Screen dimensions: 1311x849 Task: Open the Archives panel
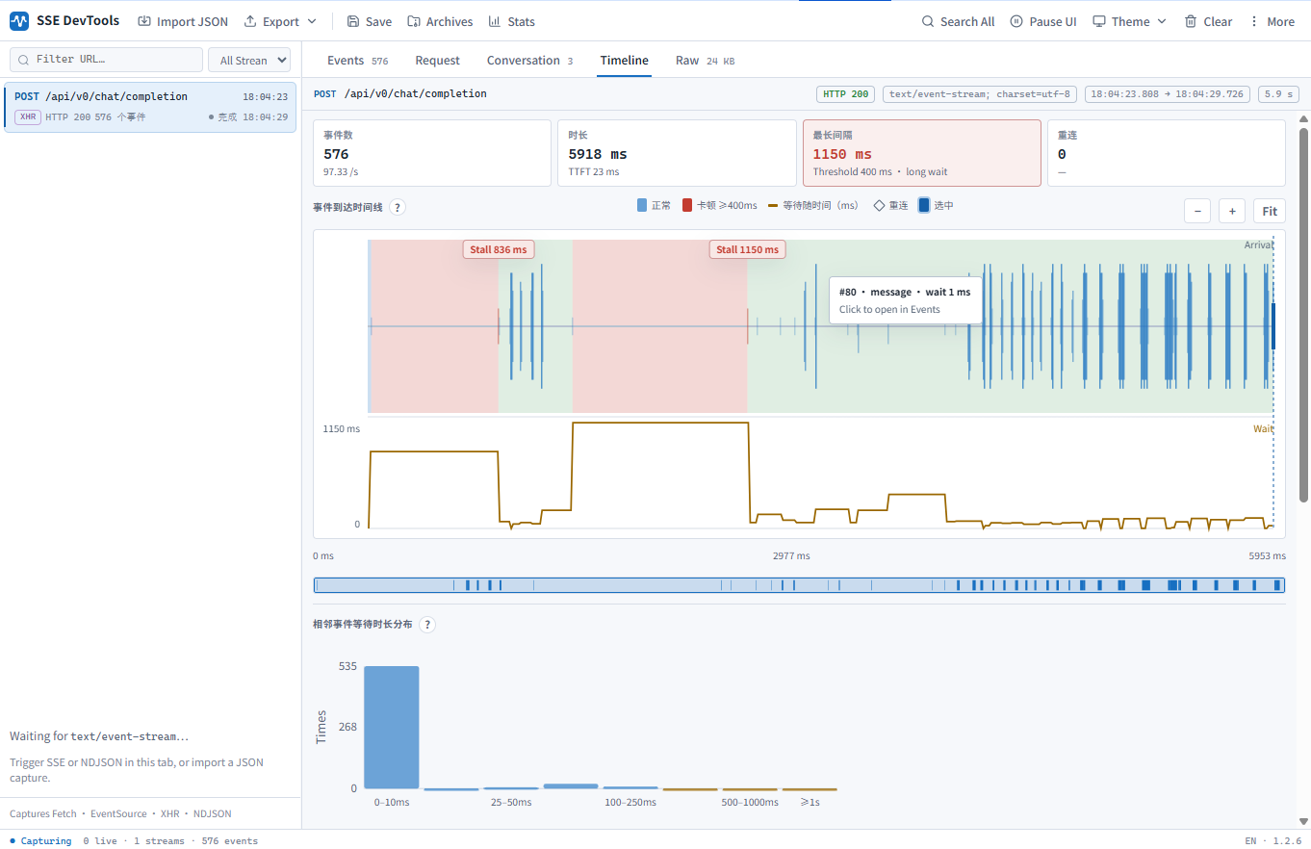point(440,21)
